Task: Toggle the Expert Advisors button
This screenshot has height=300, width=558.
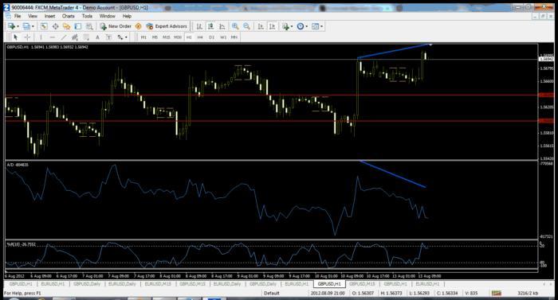Action: tap(167, 26)
